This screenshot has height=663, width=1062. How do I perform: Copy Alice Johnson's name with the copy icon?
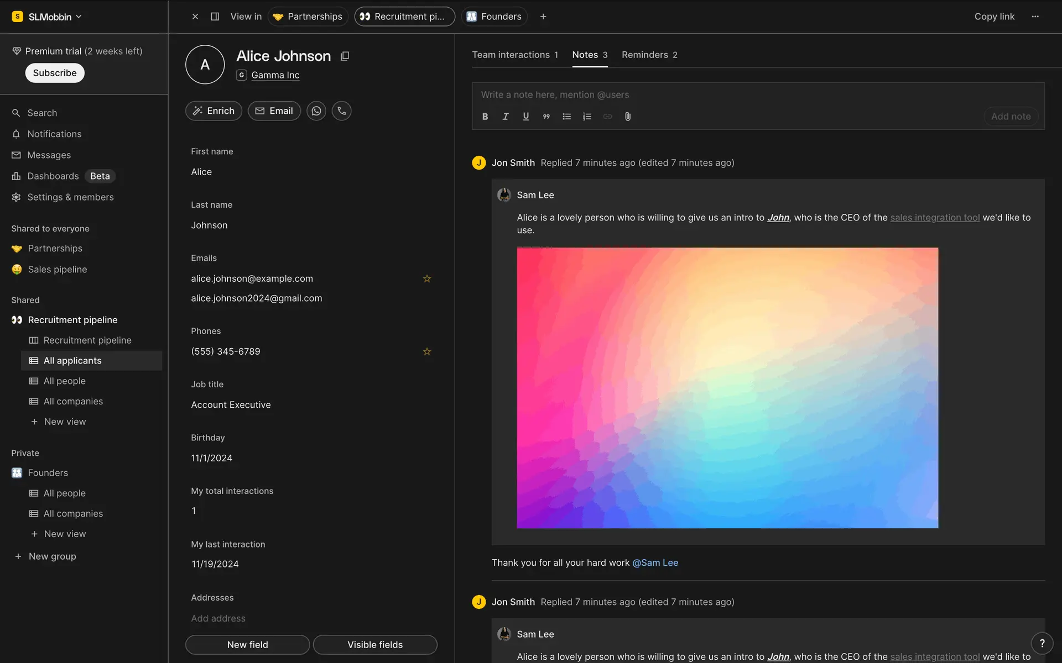click(345, 56)
